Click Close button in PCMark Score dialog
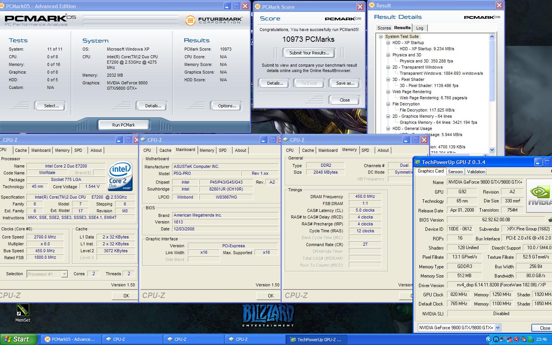 point(344,100)
